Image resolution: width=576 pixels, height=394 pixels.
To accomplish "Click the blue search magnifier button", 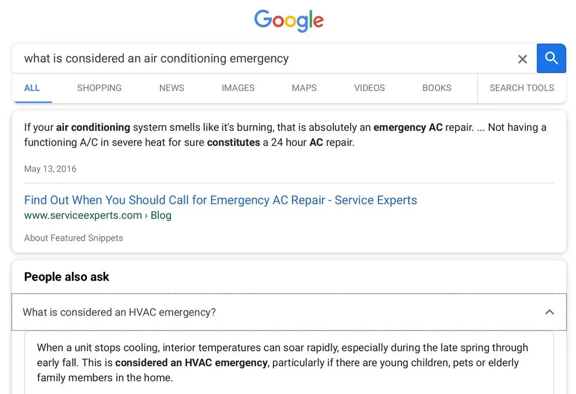I will click(x=551, y=58).
